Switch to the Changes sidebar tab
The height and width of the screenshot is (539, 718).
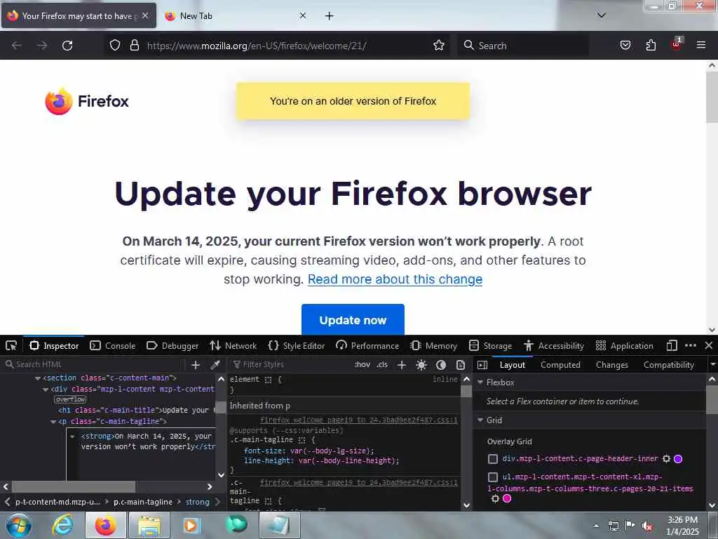tap(611, 365)
